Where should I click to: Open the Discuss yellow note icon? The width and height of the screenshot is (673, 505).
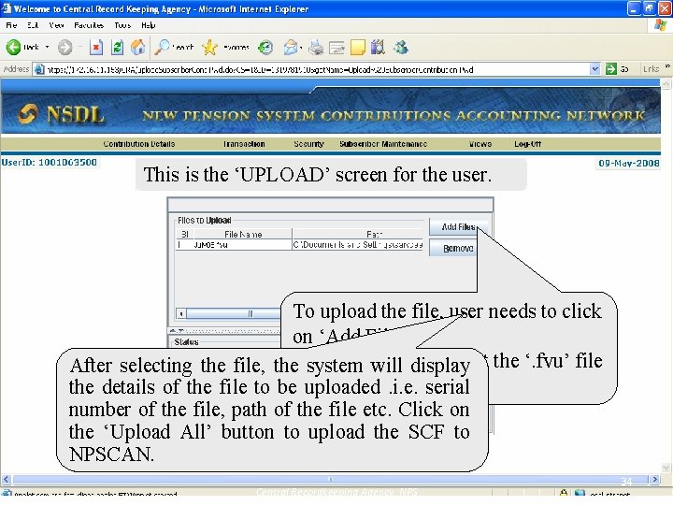pos(357,48)
